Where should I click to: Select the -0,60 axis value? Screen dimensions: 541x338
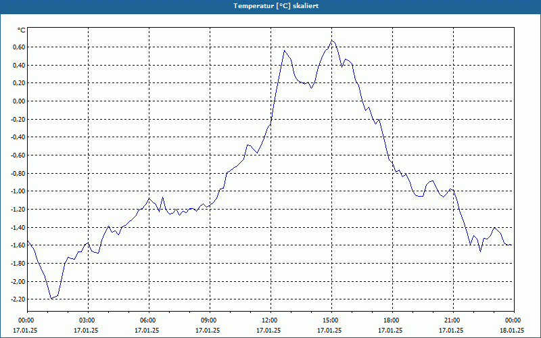pyautogui.click(x=18, y=155)
